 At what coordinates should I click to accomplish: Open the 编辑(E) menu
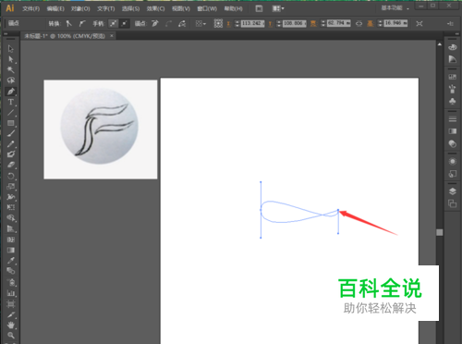(55, 8)
